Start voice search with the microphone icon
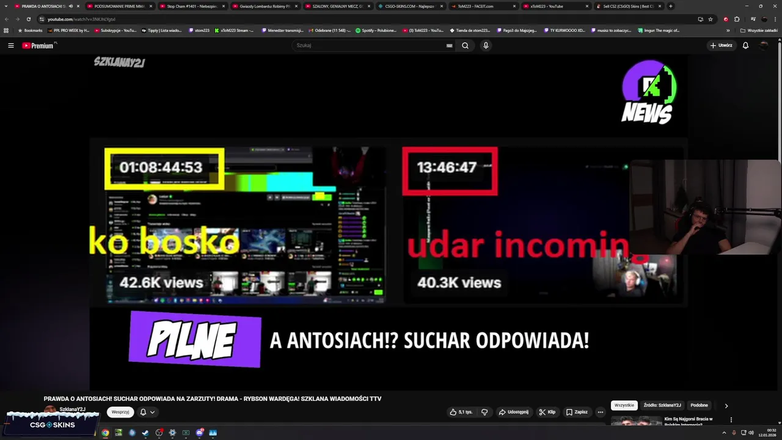 pyautogui.click(x=486, y=45)
